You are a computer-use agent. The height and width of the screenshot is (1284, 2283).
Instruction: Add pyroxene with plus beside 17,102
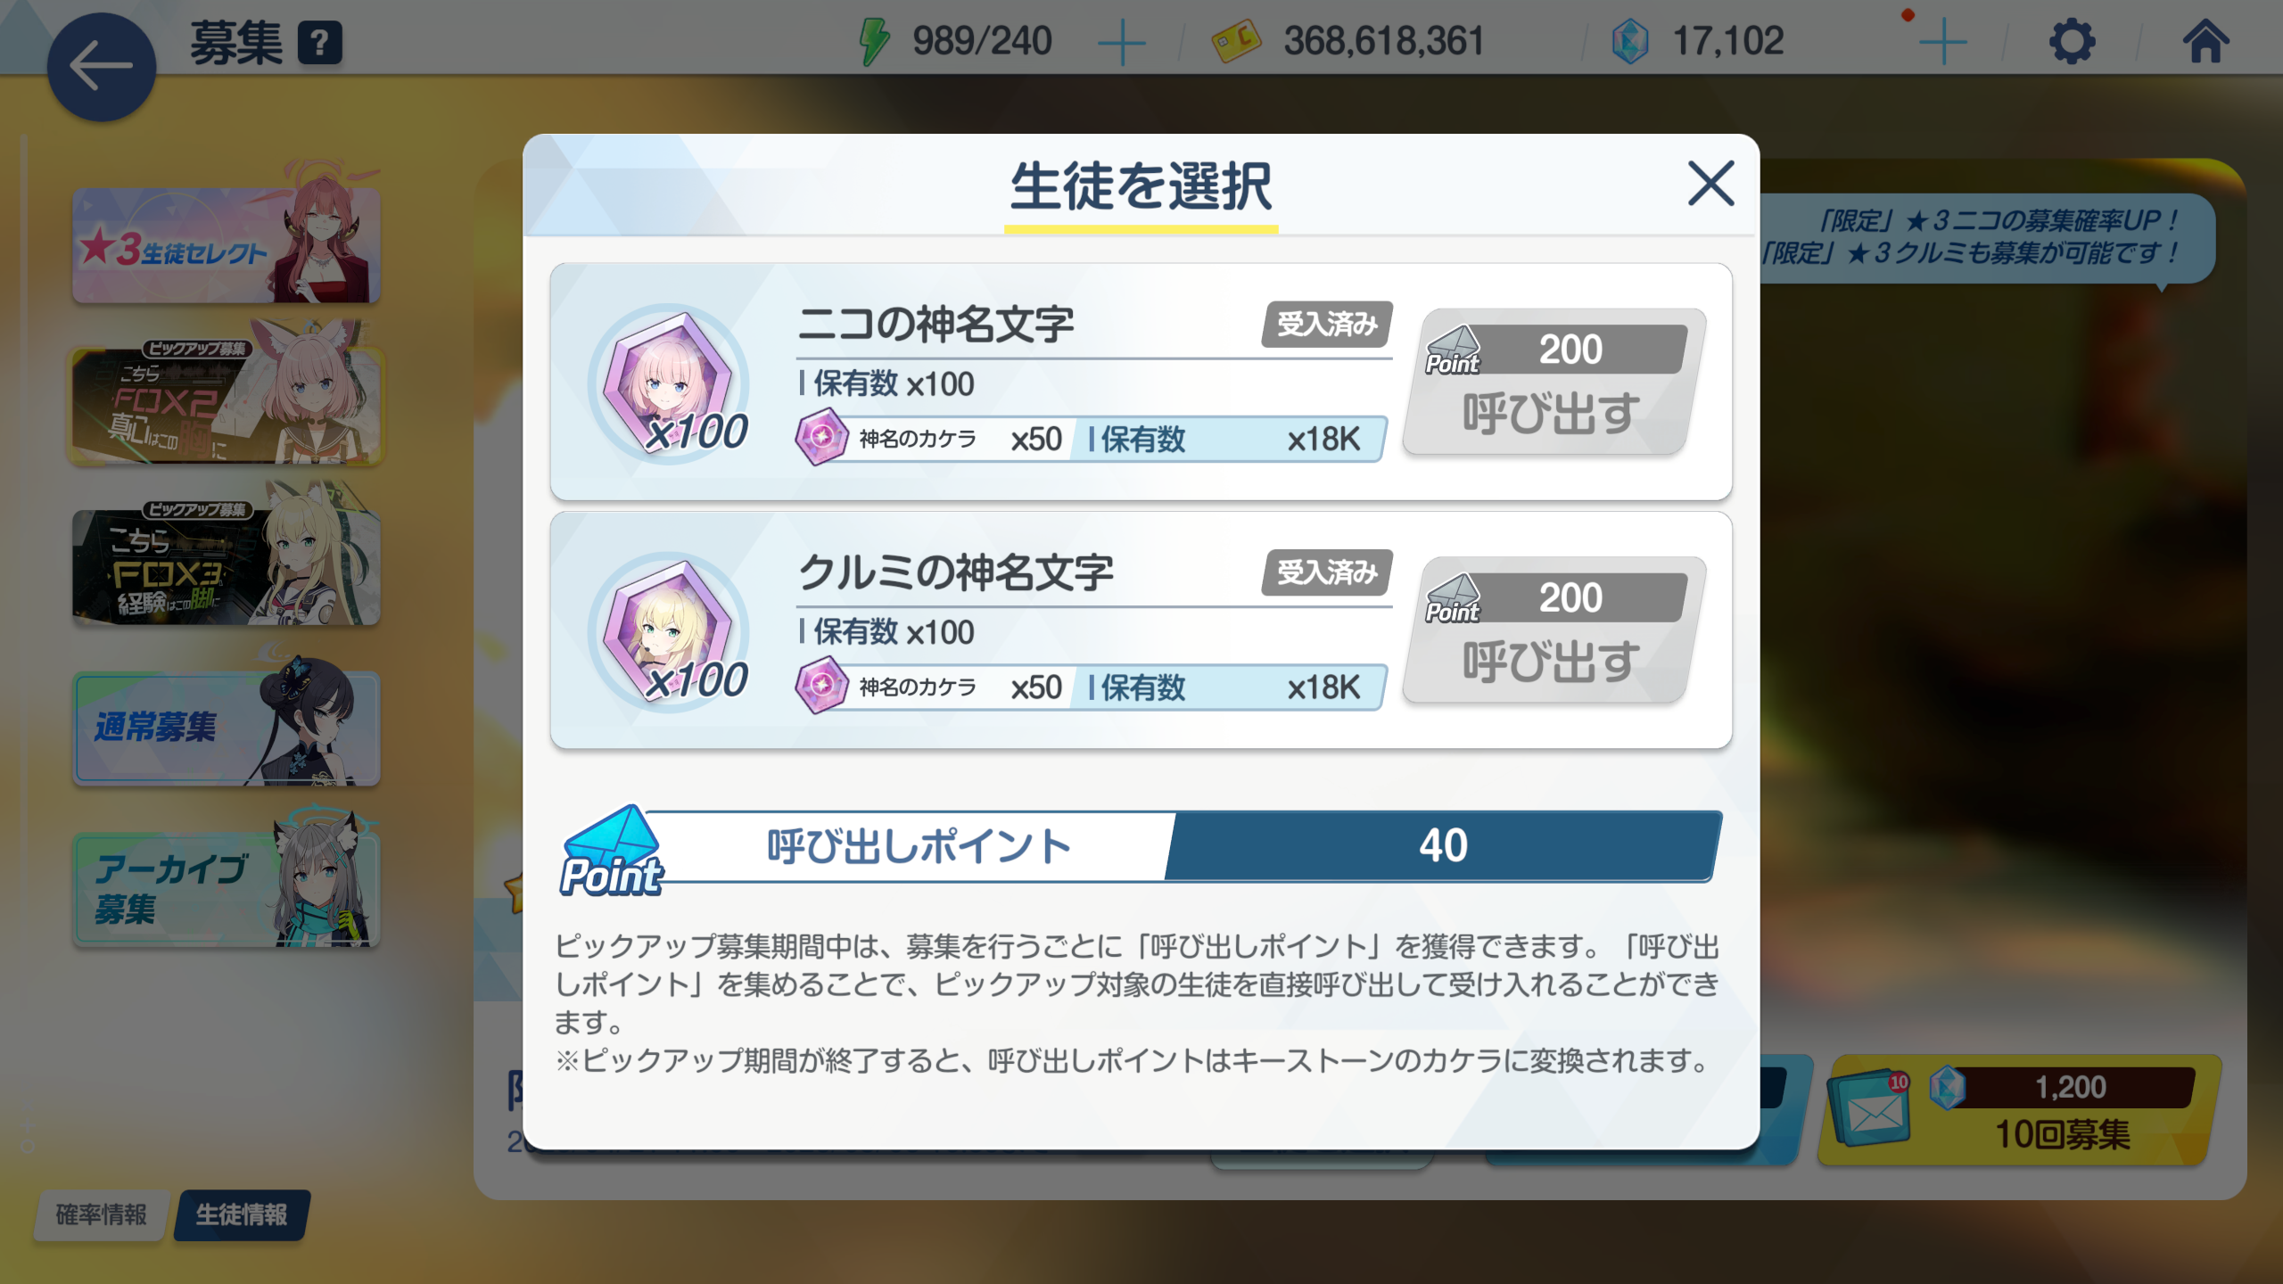[x=1942, y=43]
